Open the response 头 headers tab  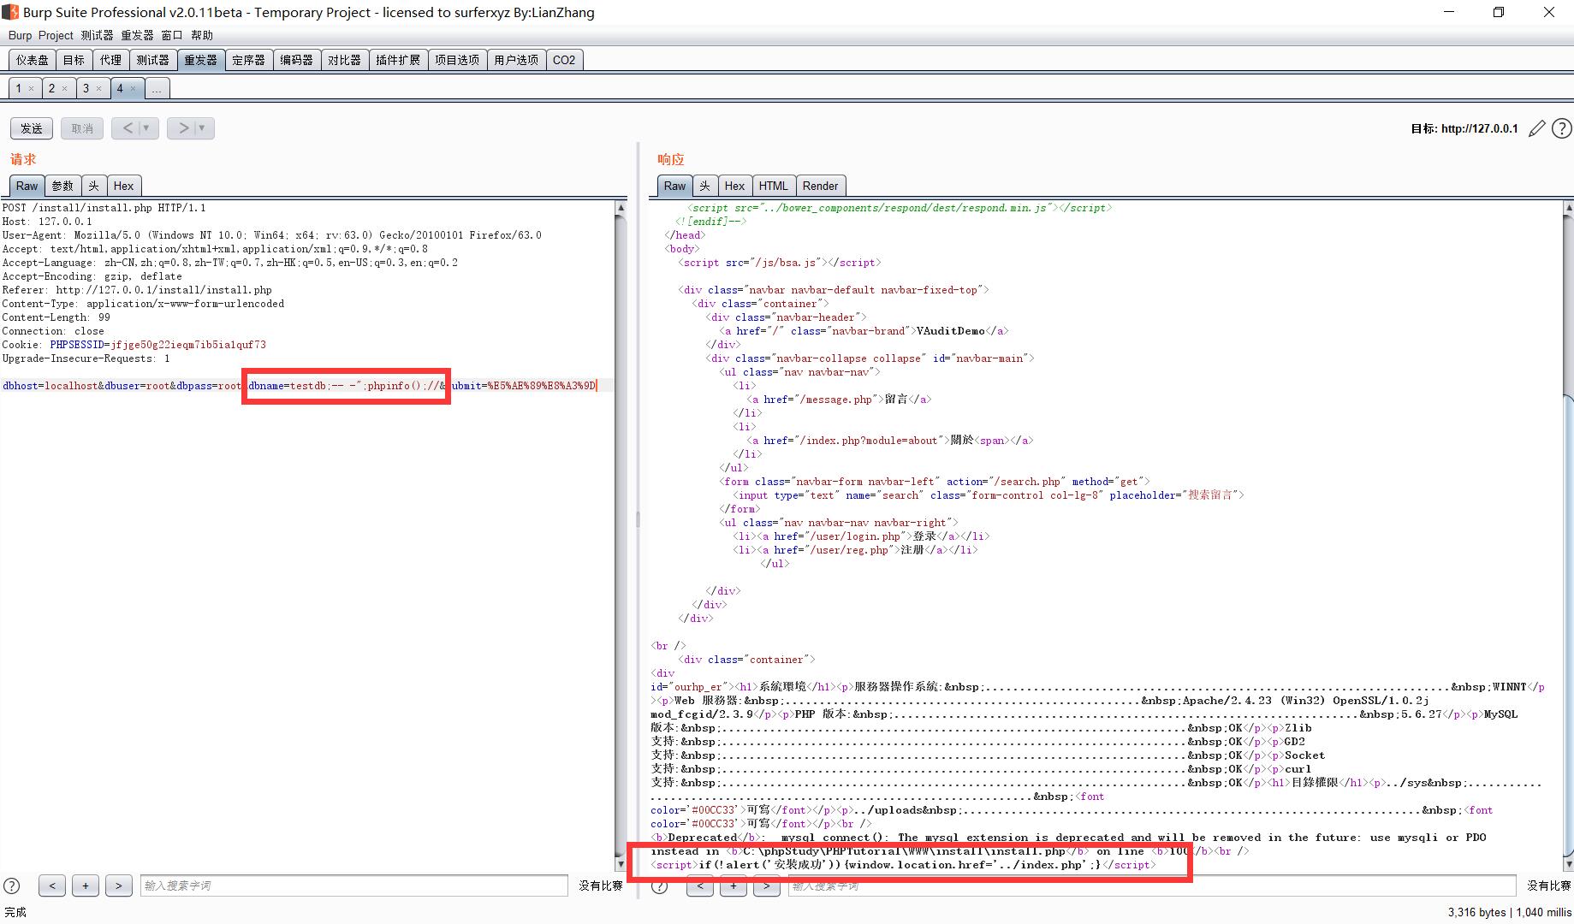(x=704, y=186)
